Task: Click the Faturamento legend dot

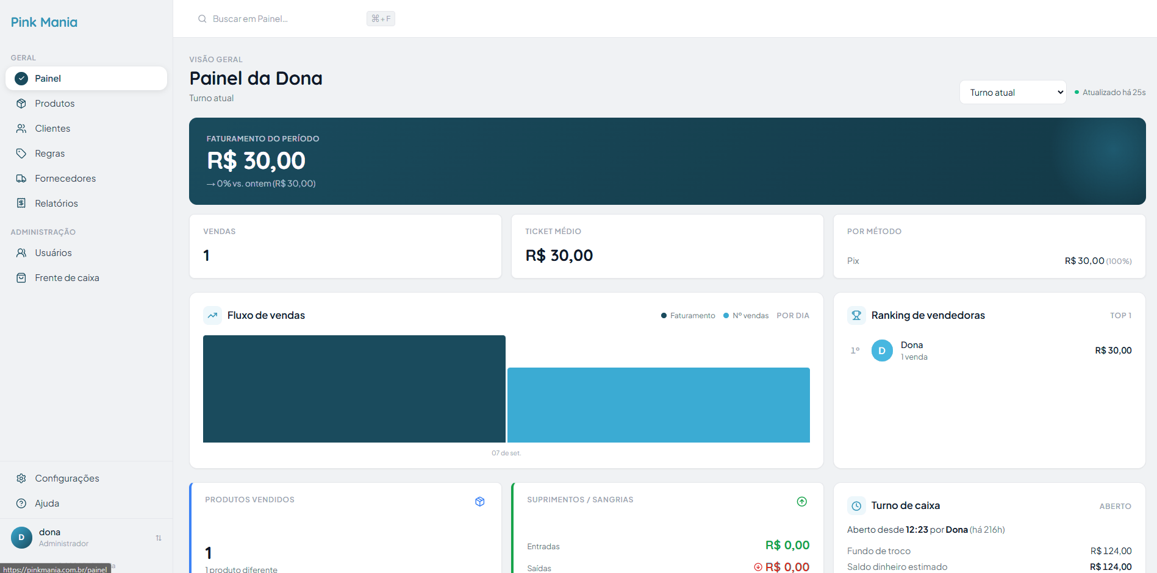Action: pyautogui.click(x=664, y=316)
